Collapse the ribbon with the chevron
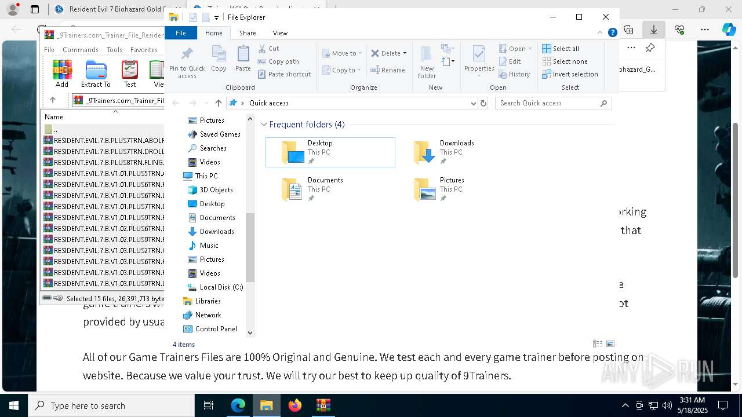Image resolution: width=742 pixels, height=417 pixels. click(600, 33)
